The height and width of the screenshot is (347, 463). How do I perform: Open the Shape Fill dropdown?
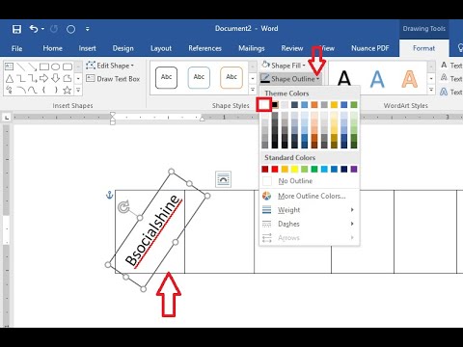pyautogui.click(x=284, y=66)
